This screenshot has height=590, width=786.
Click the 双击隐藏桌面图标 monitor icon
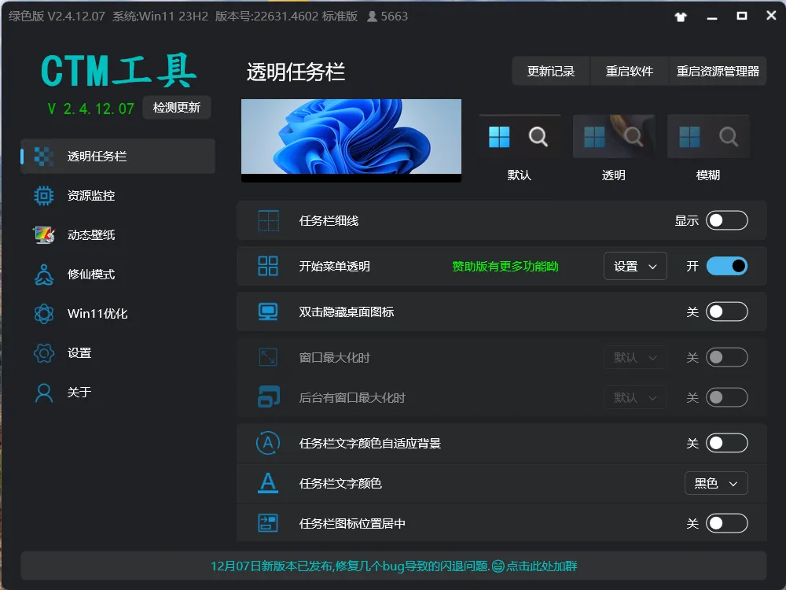pyautogui.click(x=268, y=312)
